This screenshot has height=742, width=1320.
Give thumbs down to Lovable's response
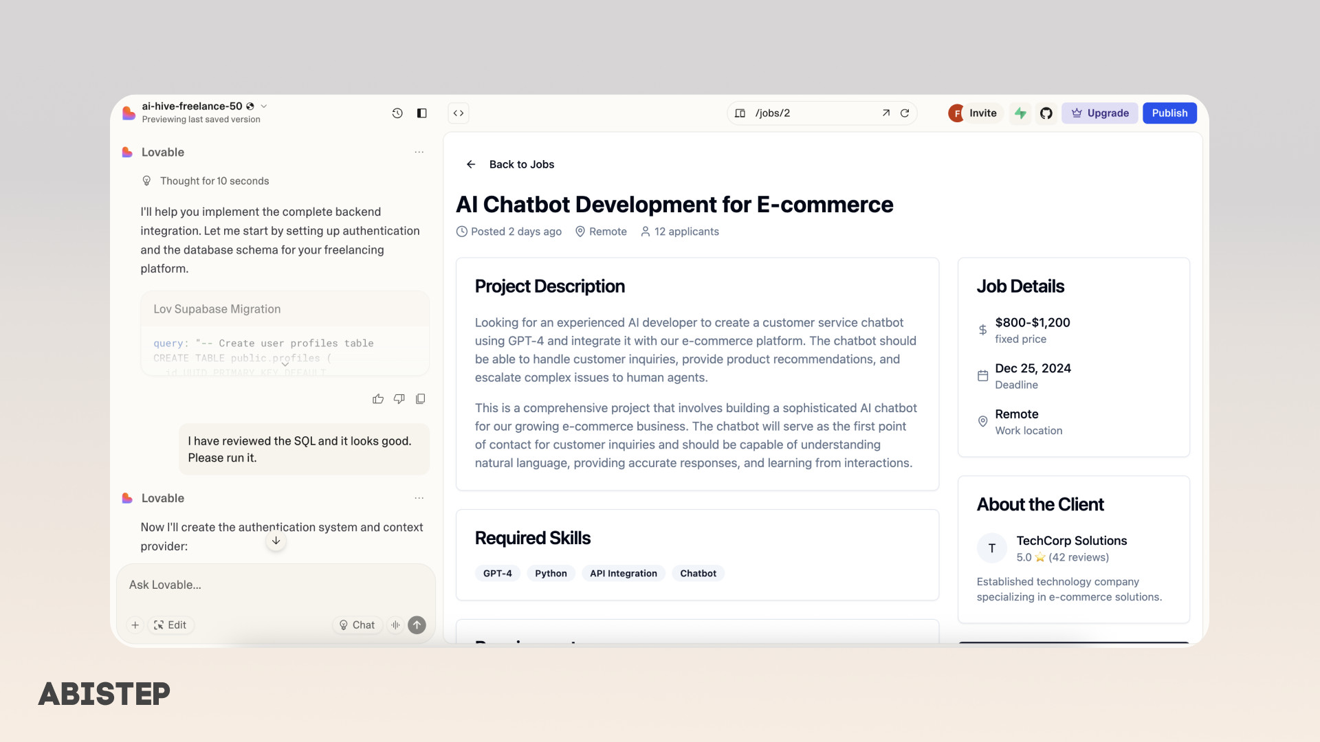click(399, 399)
